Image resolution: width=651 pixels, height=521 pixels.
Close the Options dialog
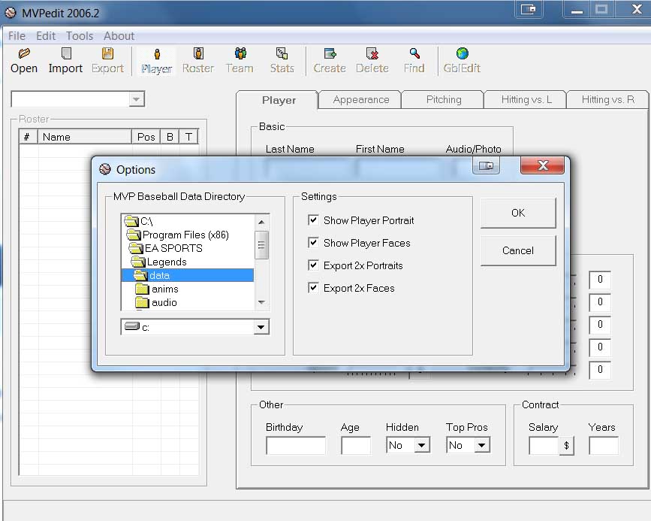(x=543, y=165)
